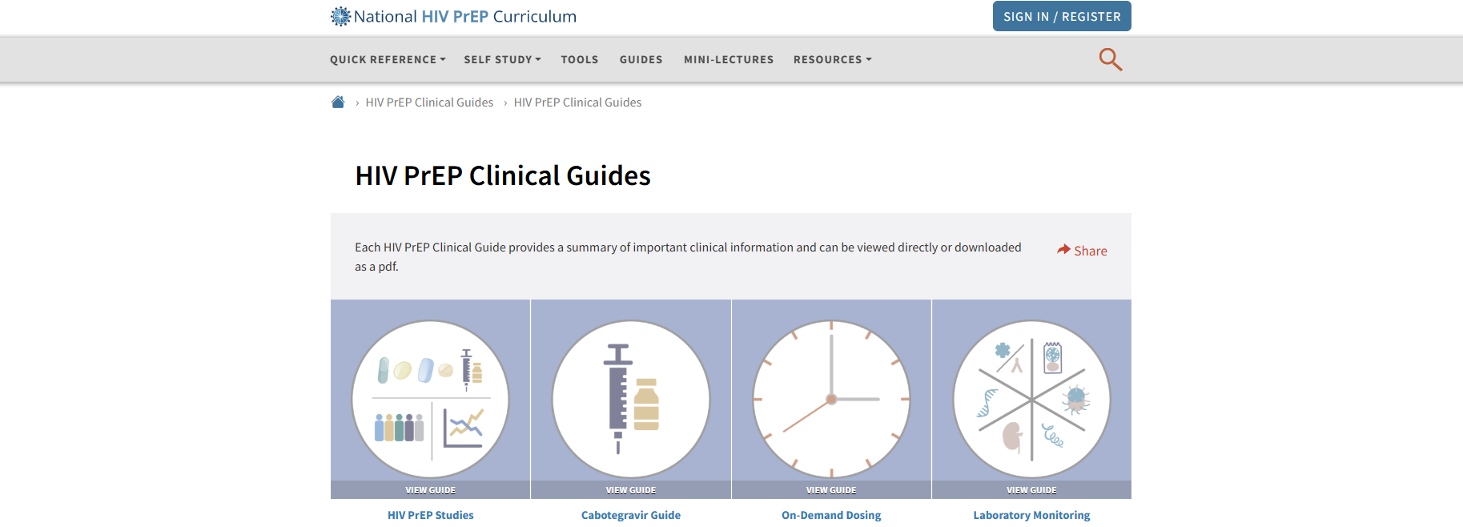Open Laboratory Monitoring wheel thumbnail
Screen dimensions: 1463x527
coord(1031,399)
